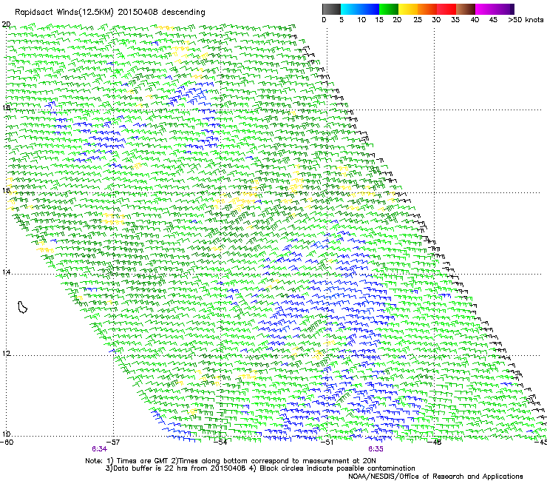
Task: Click the longitude '-54' axis label
Action: [x=220, y=442]
